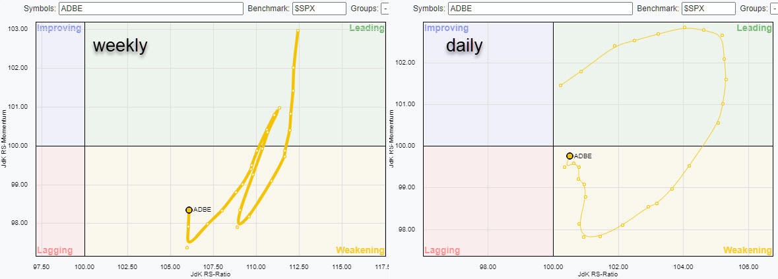The image size is (778, 279).
Task: Click the Weakening quadrant label on weekly chart
Action: (x=360, y=251)
